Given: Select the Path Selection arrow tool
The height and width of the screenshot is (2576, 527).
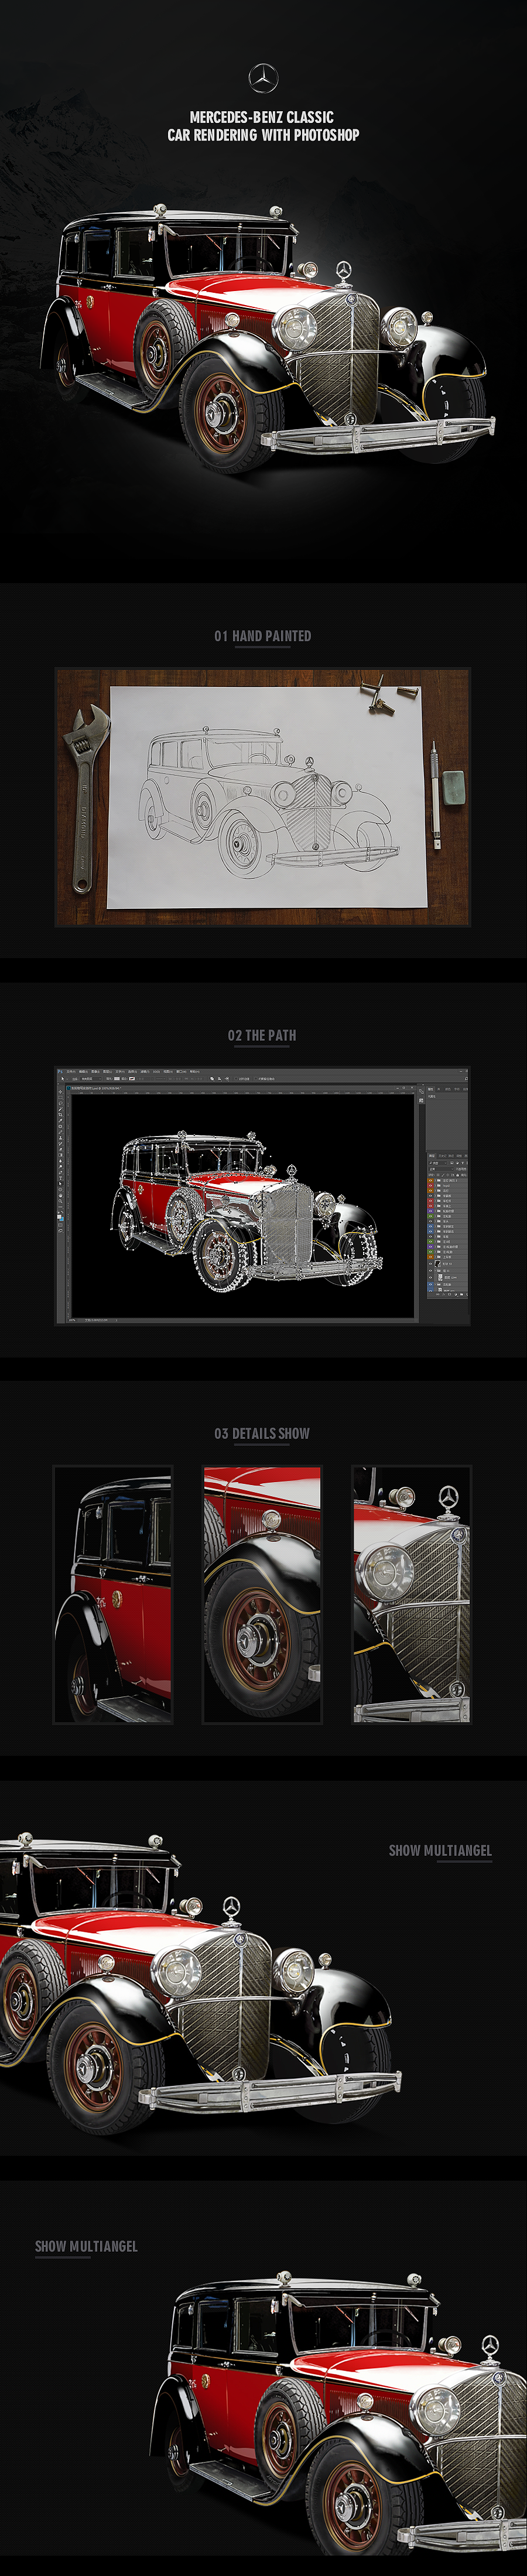Looking at the screenshot, I should [61, 1184].
